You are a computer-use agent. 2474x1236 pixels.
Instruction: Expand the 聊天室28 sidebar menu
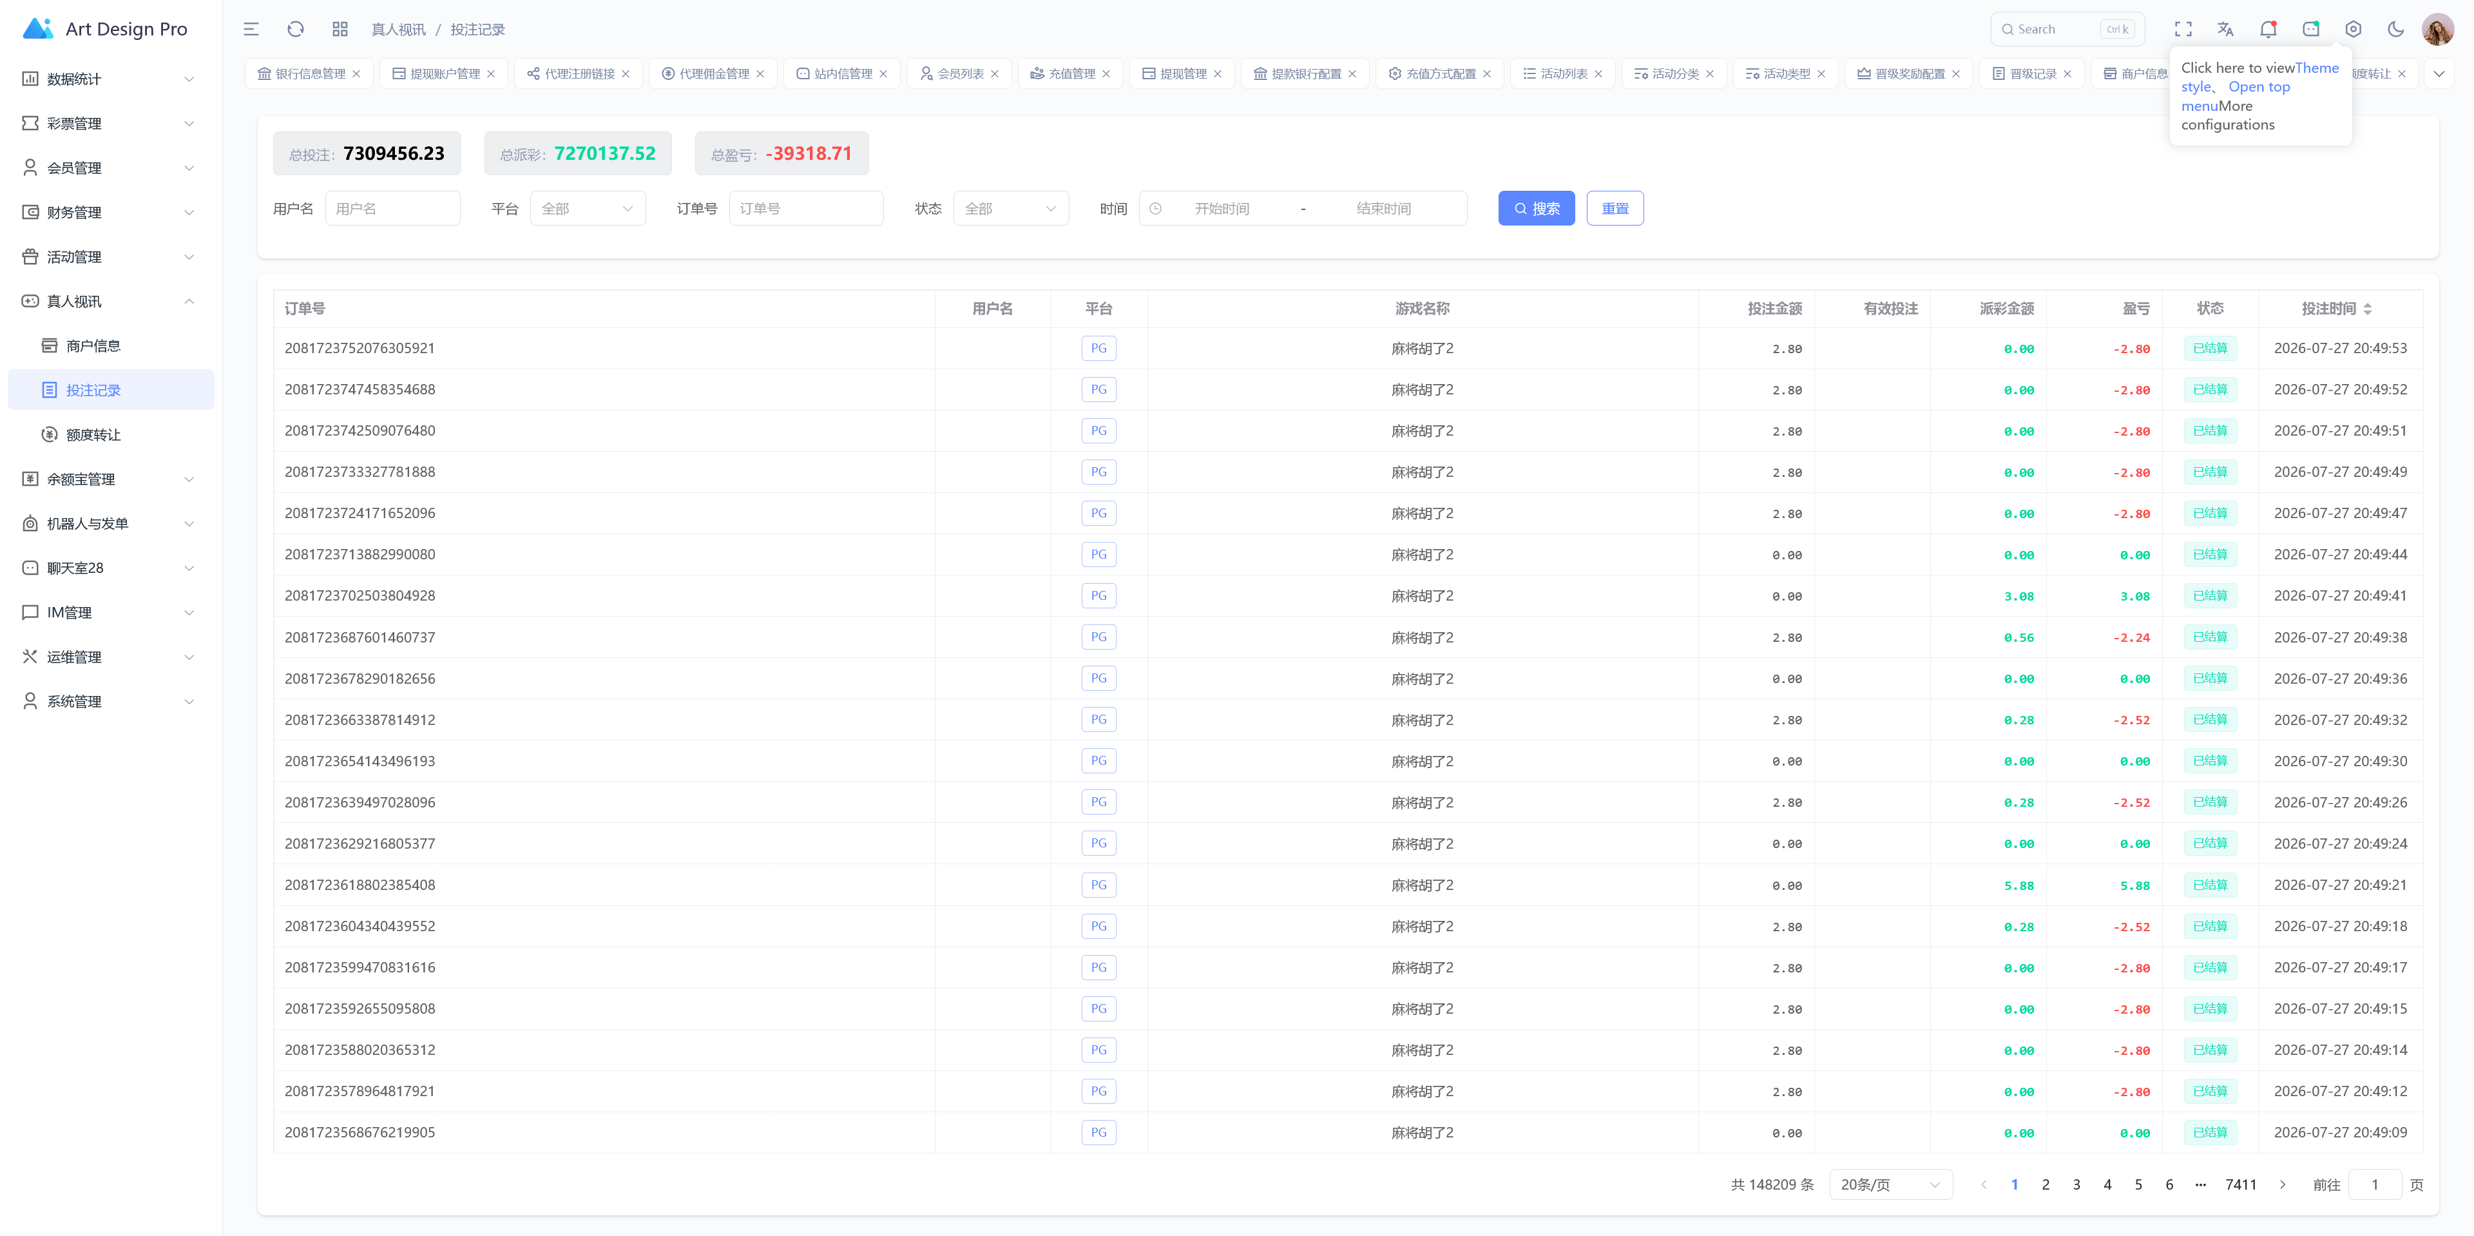(111, 568)
